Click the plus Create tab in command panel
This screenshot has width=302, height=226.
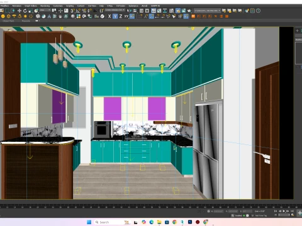[x=297, y=31]
